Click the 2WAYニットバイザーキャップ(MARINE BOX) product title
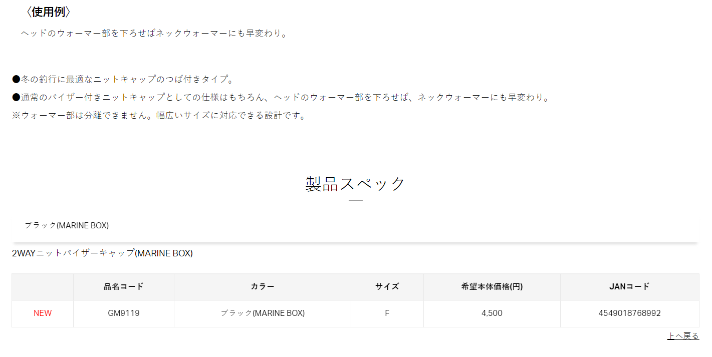The height and width of the screenshot is (357, 712). (102, 253)
